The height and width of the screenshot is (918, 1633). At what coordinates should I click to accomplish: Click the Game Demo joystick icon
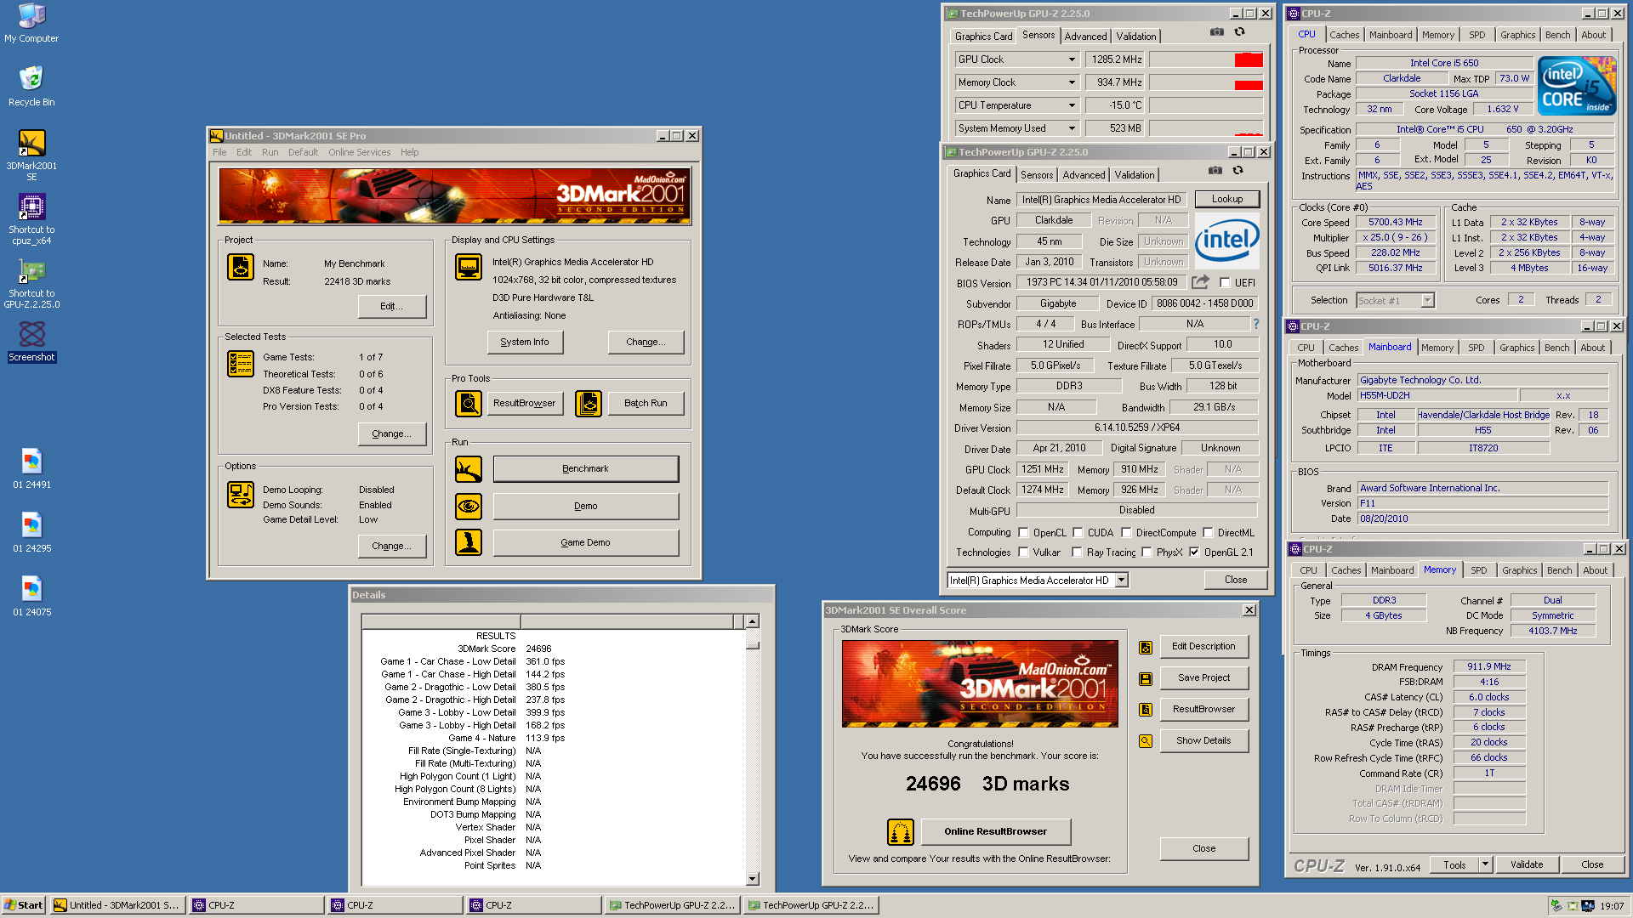tap(469, 542)
